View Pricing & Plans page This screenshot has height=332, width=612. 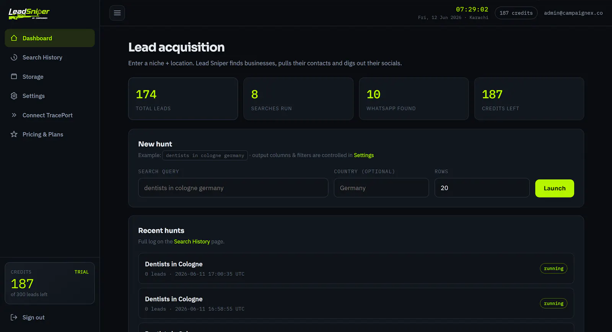coord(50,134)
